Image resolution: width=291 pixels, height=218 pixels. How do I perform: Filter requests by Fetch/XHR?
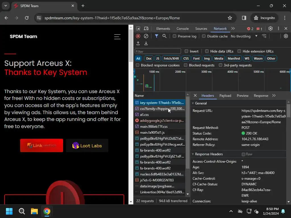[x=171, y=58]
